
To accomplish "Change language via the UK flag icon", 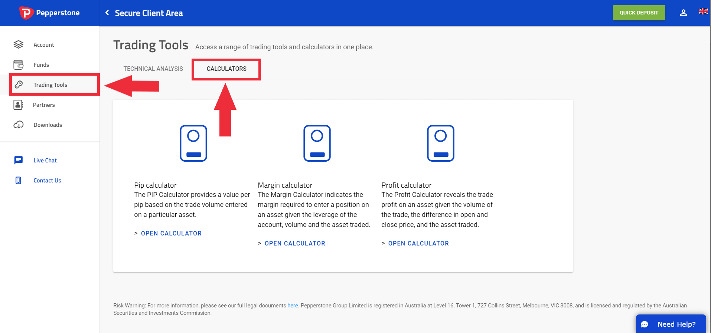I will (x=703, y=11).
